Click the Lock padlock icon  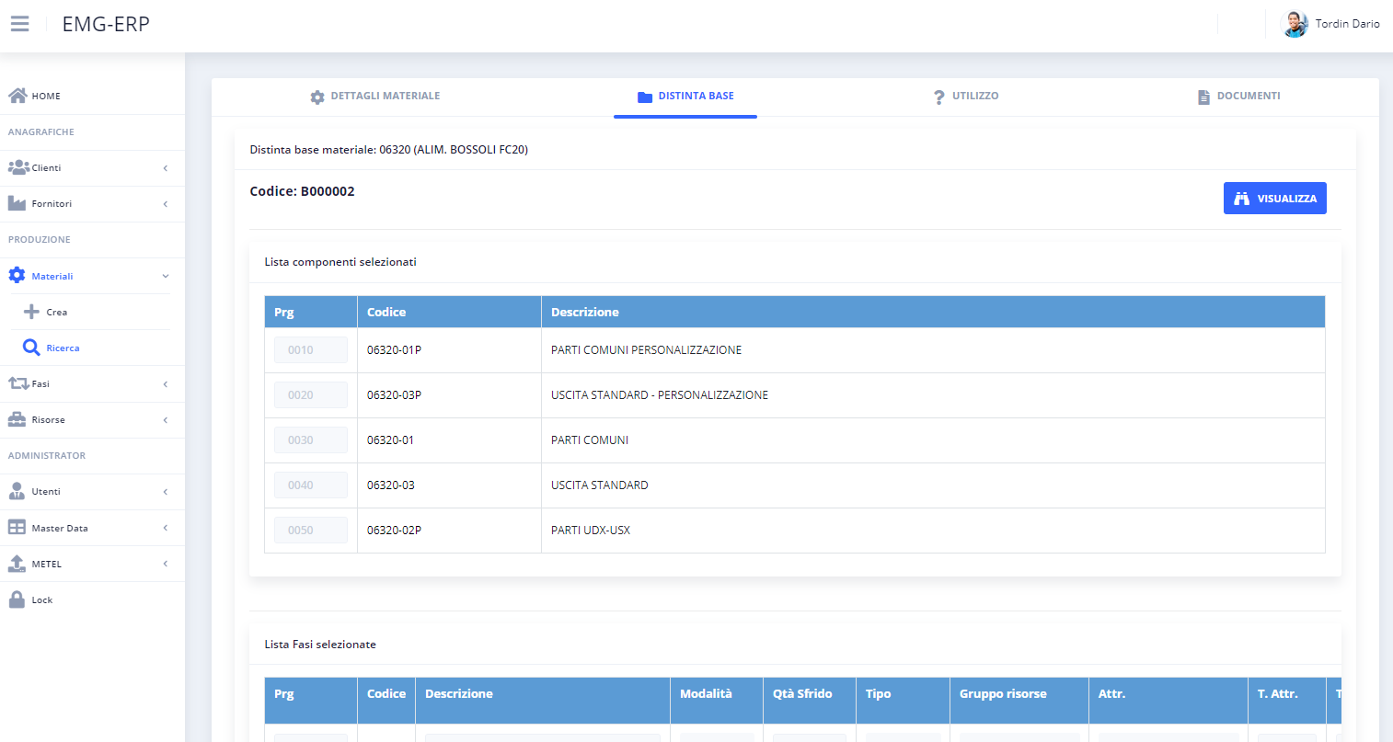coord(17,599)
